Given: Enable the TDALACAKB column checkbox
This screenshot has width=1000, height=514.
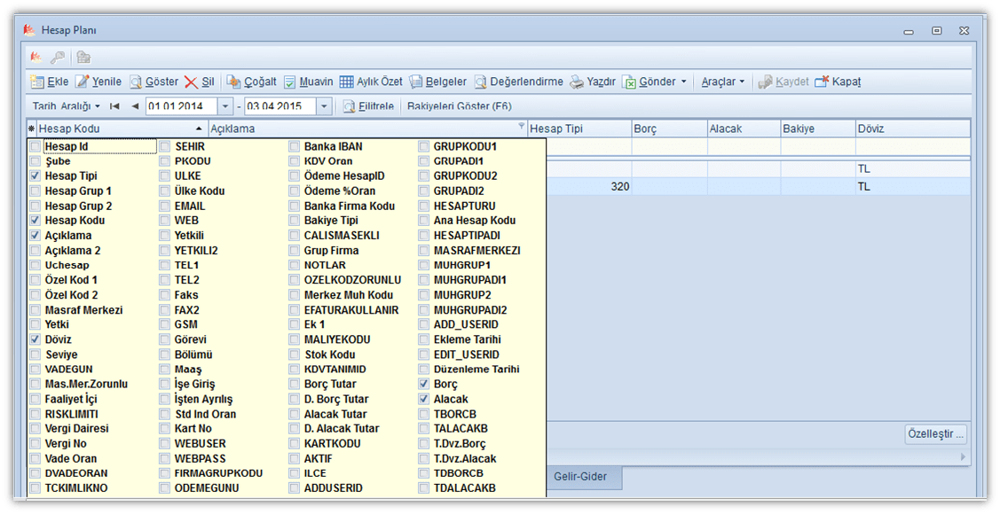Looking at the screenshot, I should tap(423, 488).
